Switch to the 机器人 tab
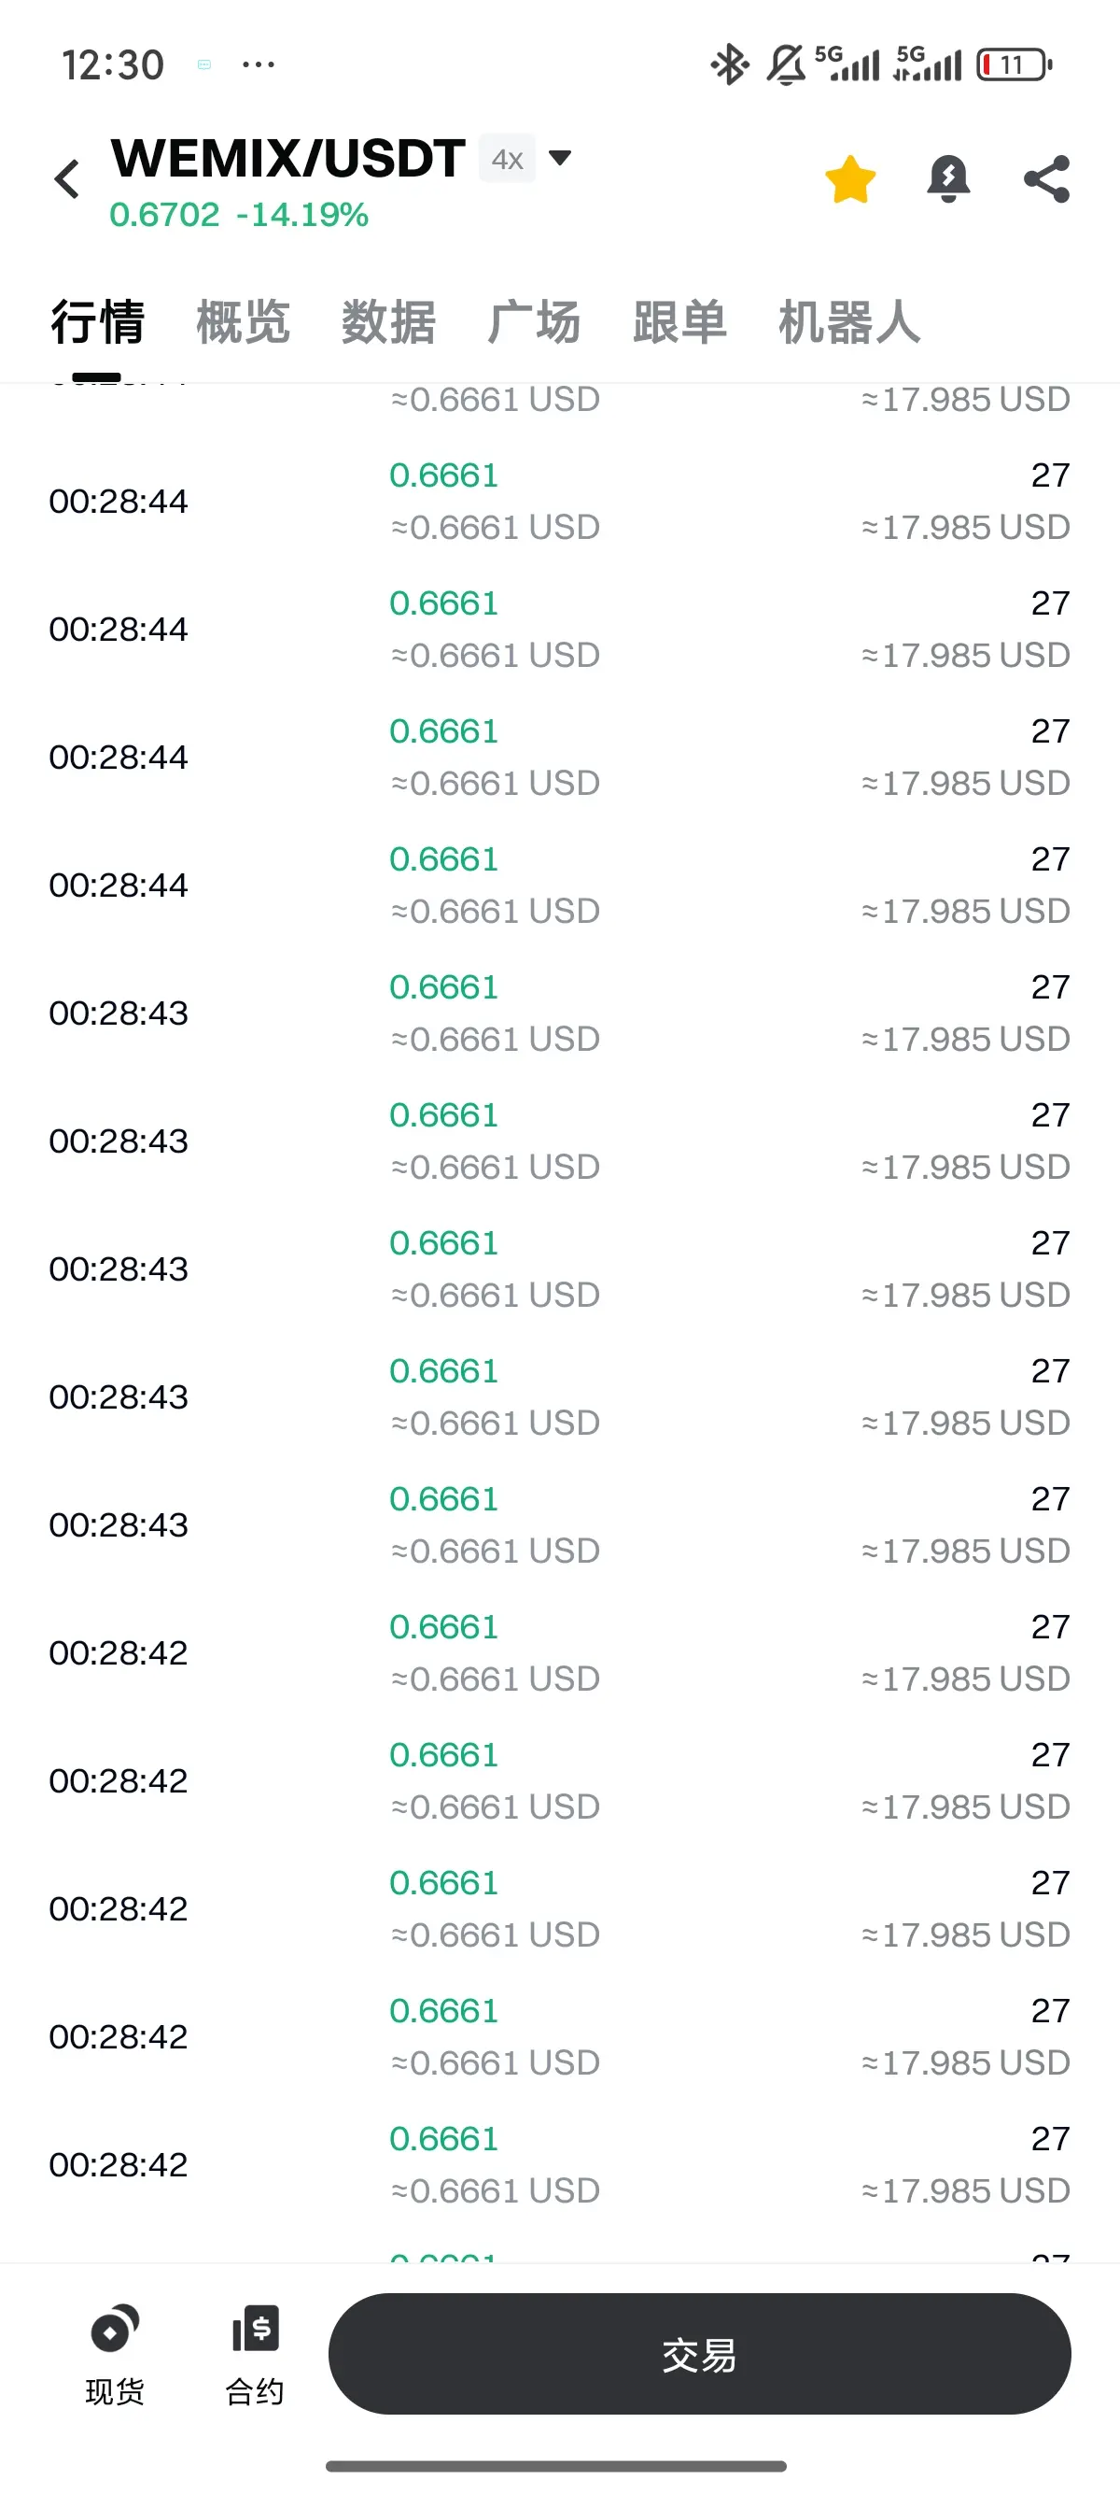Image resolution: width=1120 pixels, height=2494 pixels. (849, 321)
